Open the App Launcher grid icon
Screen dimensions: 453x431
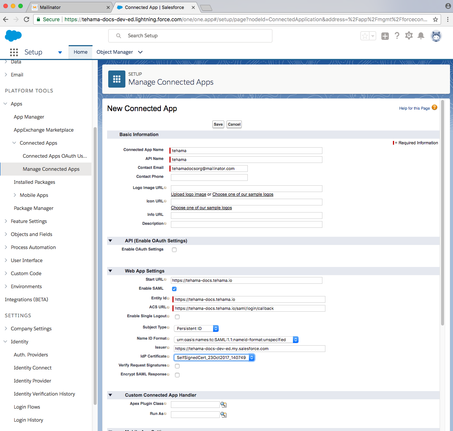14,52
